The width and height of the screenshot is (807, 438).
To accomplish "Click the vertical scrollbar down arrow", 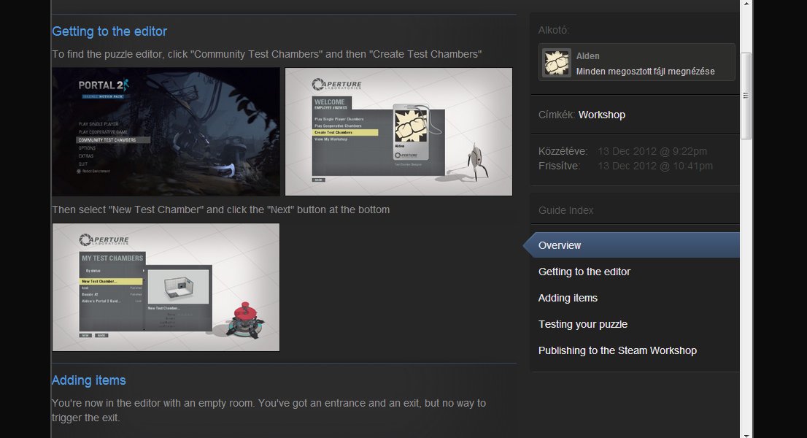I will tap(746, 435).
